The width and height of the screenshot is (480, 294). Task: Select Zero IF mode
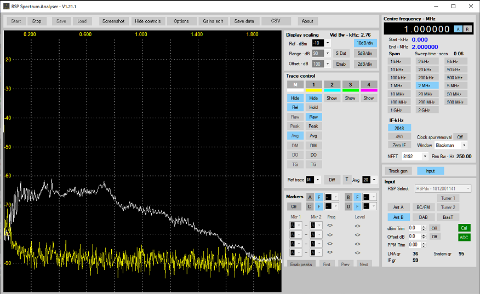399,145
